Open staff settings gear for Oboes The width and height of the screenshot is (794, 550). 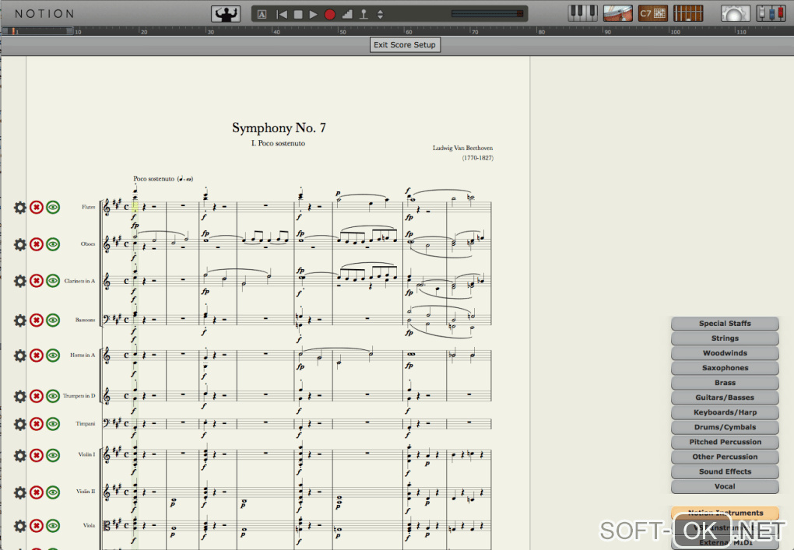tap(19, 244)
